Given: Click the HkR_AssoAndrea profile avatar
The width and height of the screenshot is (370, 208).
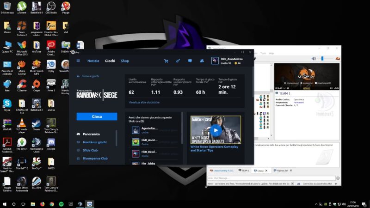Looking at the screenshot, I should click(215, 61).
